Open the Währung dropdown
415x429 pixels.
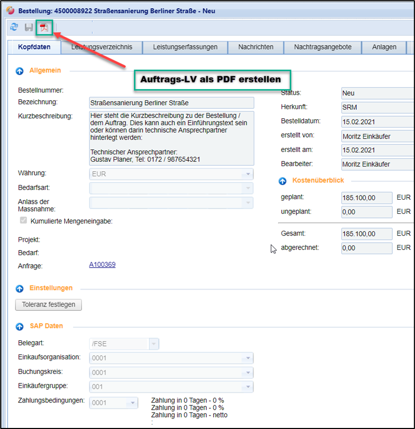click(x=248, y=174)
